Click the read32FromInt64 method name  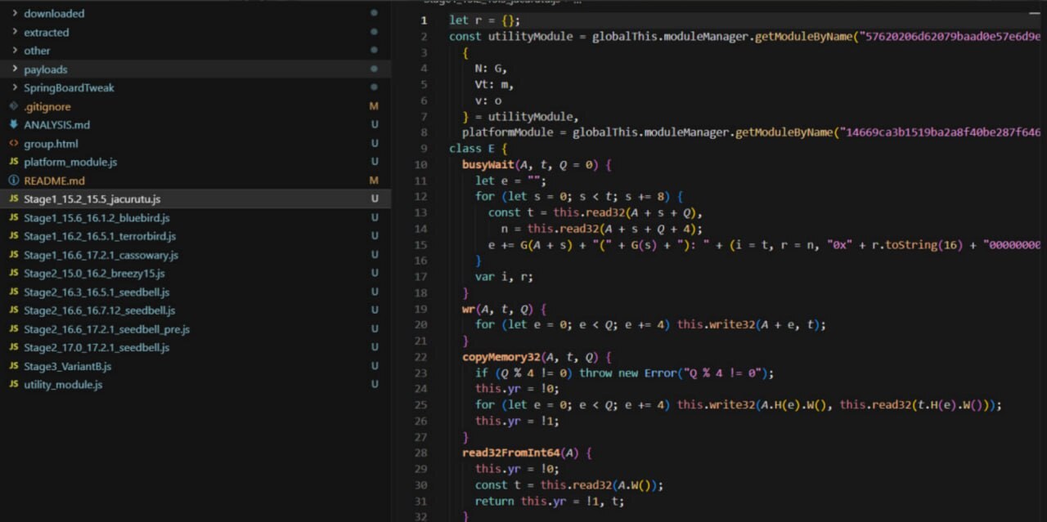[510, 453]
